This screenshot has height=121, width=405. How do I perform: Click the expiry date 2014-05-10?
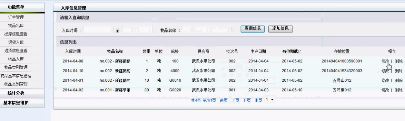coord(292,90)
